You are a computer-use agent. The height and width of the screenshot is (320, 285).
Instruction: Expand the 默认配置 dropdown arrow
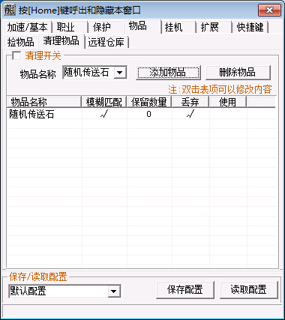click(x=114, y=292)
